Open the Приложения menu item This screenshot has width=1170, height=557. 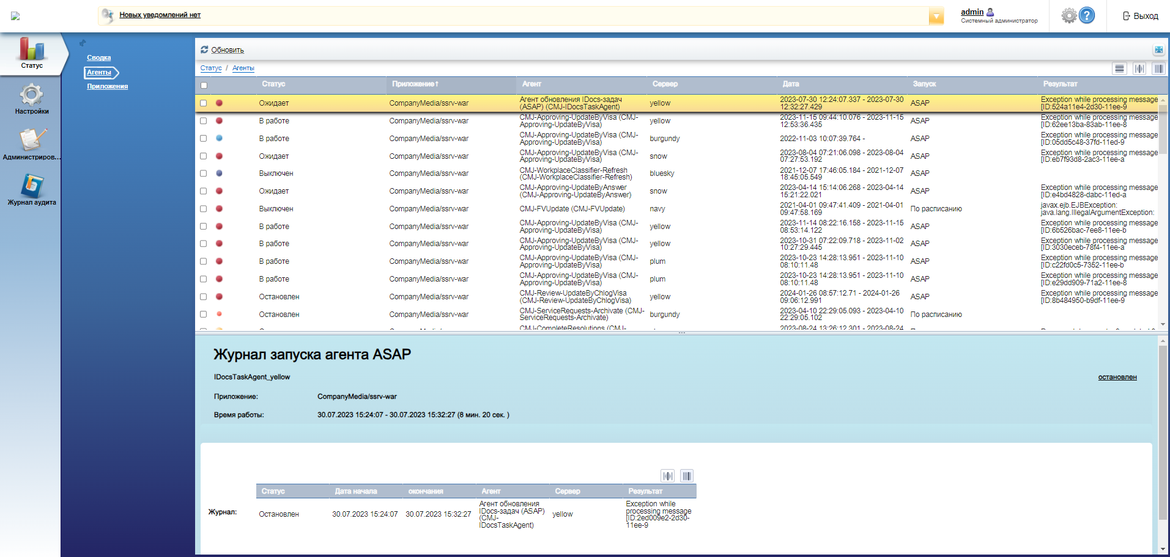tap(107, 87)
